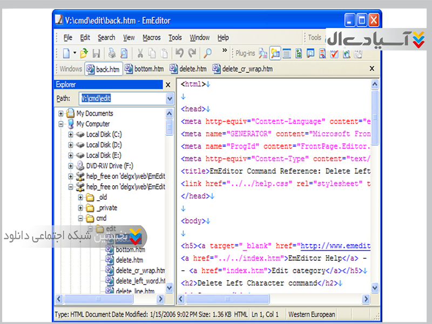Viewport: 432px width, 324px height.
Task: Collapse the My Computer tree node
Action: (61, 124)
